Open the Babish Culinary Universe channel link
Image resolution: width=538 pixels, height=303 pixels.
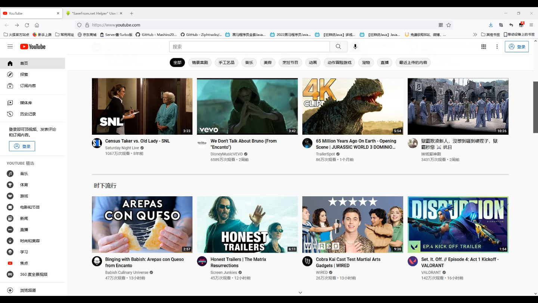[127, 272]
